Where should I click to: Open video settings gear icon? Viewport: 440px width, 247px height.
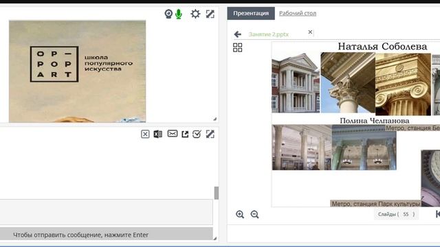(x=195, y=14)
